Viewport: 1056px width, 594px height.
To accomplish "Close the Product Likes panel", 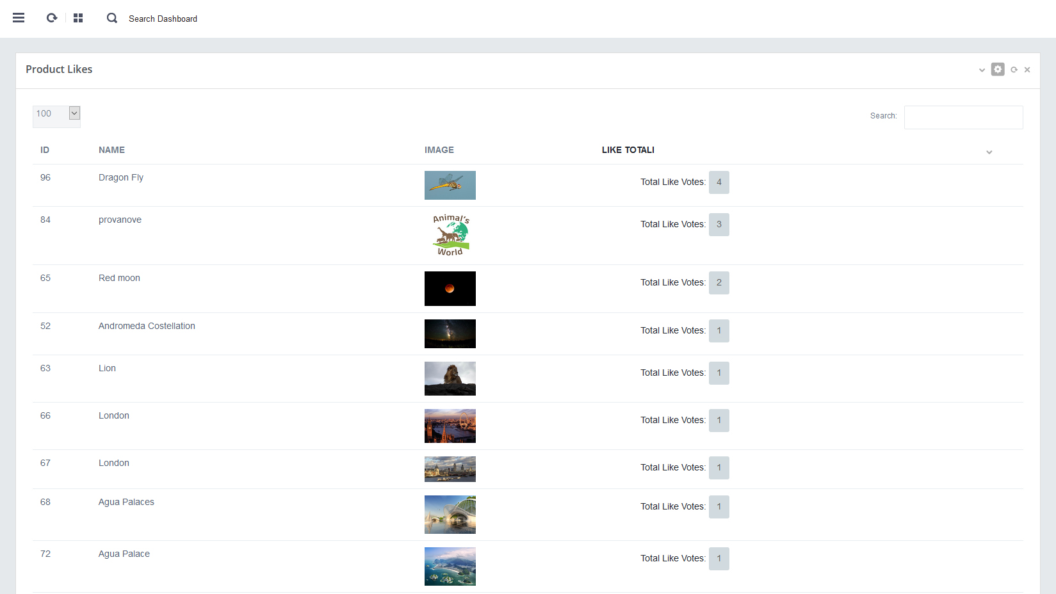I will [x=1027, y=70].
